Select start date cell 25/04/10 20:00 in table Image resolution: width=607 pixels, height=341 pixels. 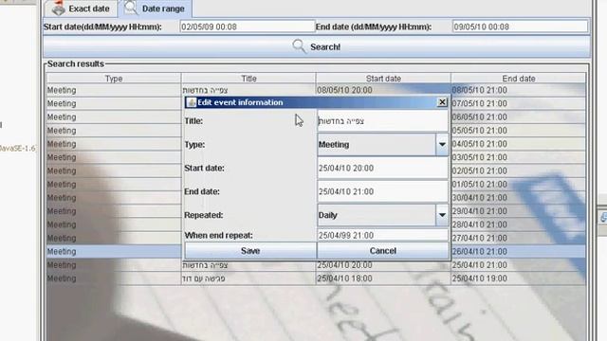point(383,265)
